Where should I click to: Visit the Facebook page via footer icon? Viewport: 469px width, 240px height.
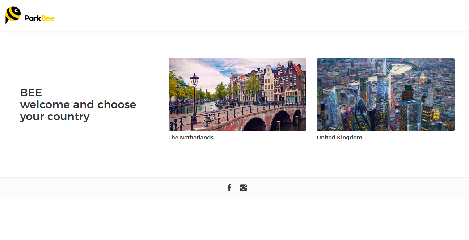[x=229, y=188]
